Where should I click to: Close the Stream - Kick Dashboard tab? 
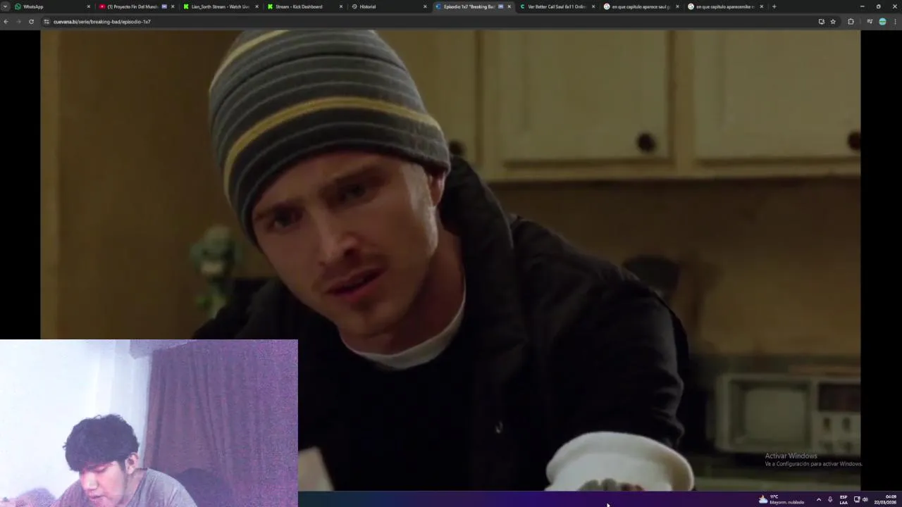tap(341, 6)
